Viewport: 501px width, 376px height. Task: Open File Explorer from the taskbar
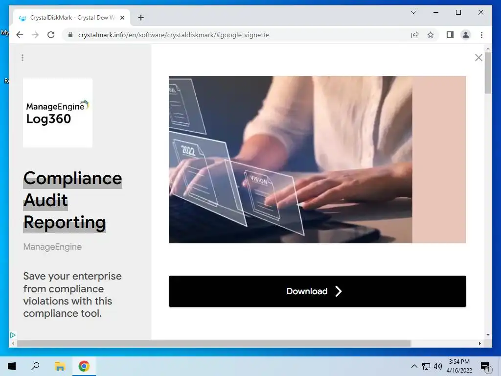[60, 366]
